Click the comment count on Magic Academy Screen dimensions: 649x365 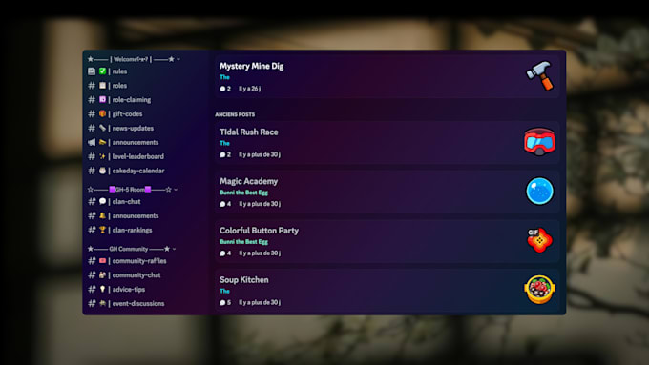(x=225, y=204)
